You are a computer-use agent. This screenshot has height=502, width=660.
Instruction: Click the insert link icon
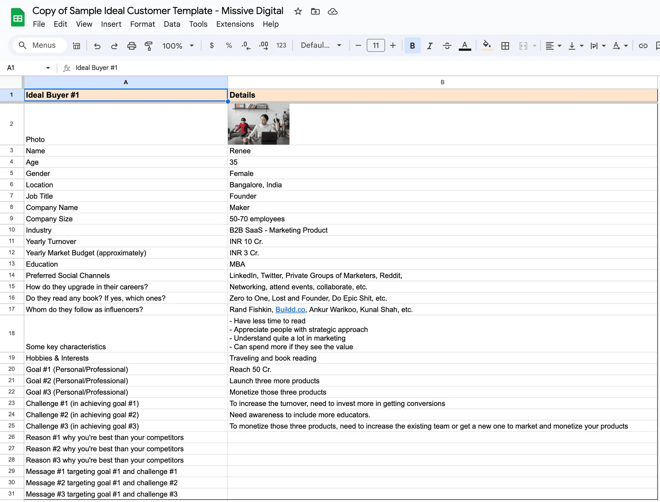point(643,46)
